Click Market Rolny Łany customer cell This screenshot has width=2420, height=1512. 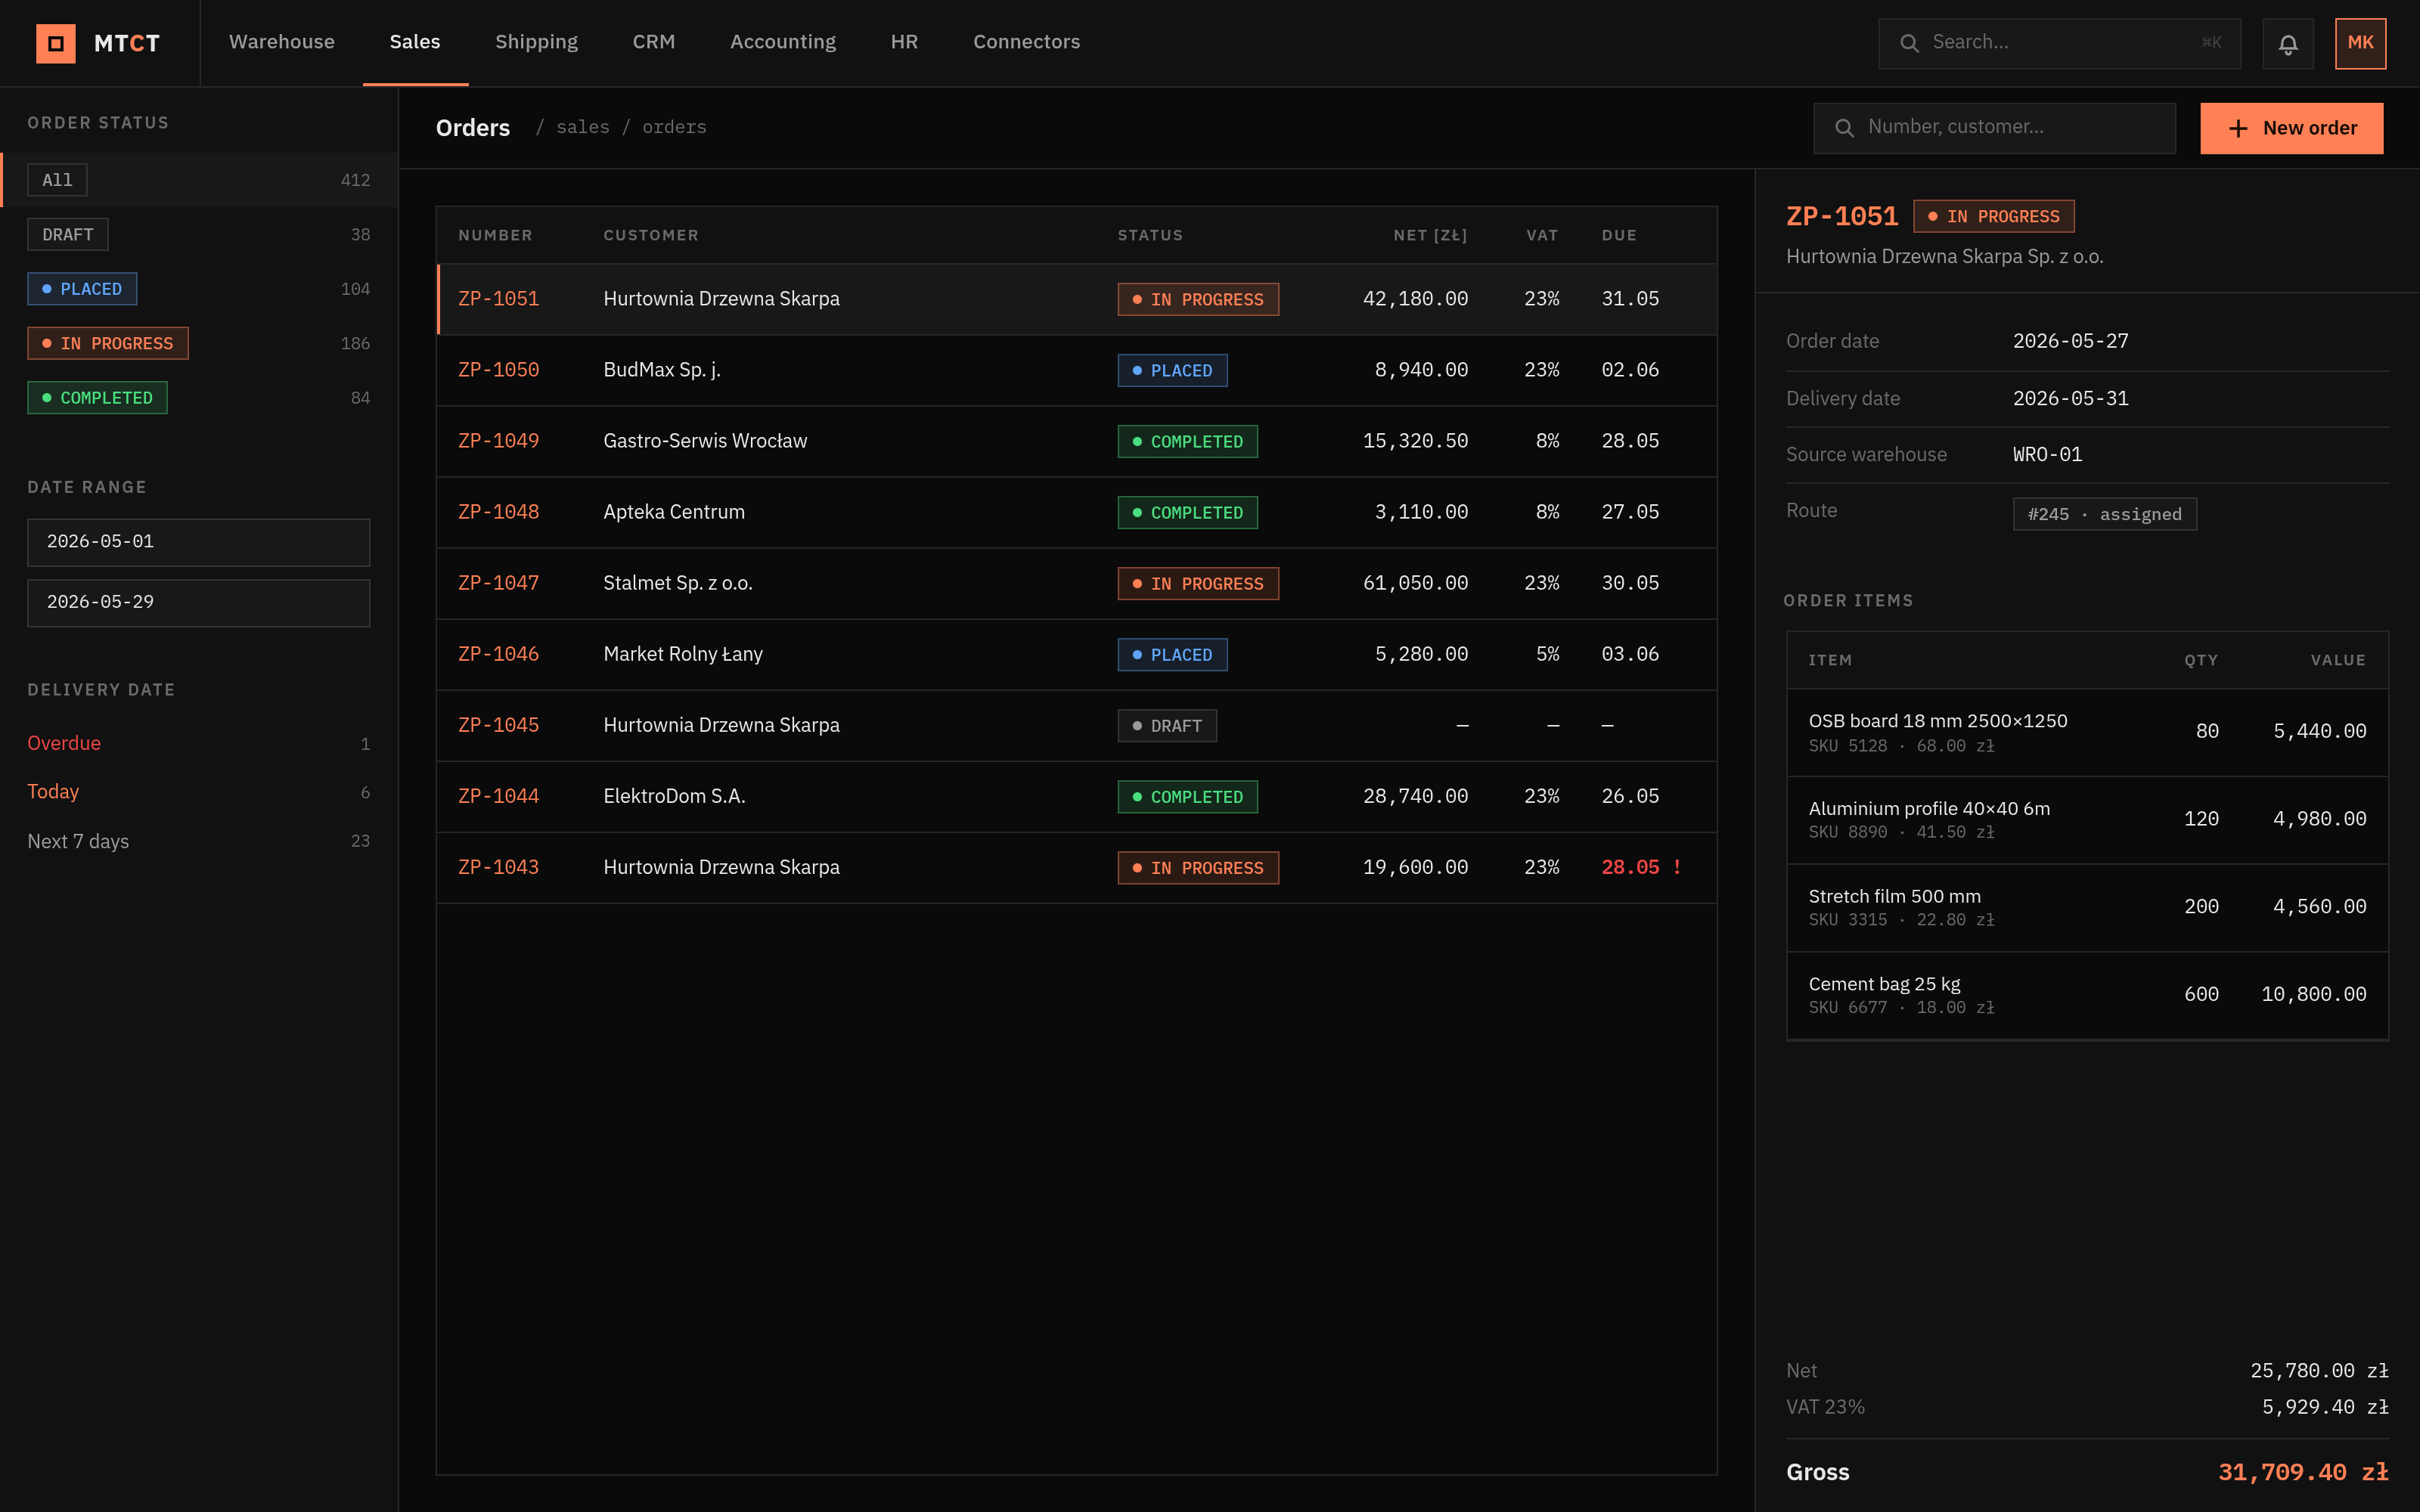pyautogui.click(x=683, y=654)
